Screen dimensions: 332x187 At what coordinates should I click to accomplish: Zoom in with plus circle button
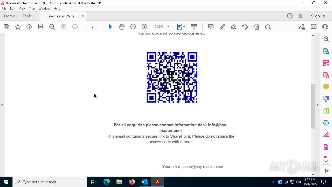pos(144,27)
